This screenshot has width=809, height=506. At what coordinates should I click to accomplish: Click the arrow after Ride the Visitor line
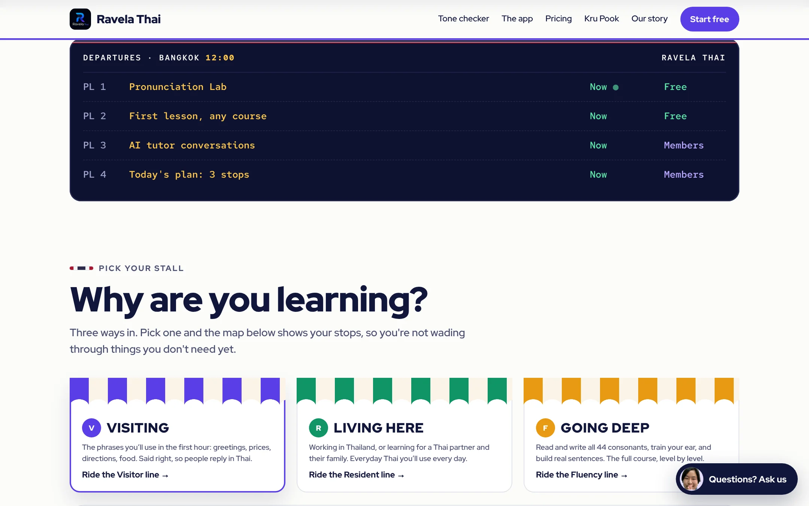coord(165,475)
